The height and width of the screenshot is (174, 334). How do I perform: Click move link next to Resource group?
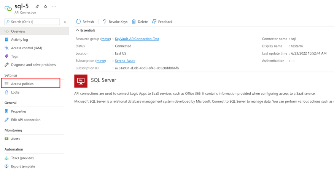106,39
